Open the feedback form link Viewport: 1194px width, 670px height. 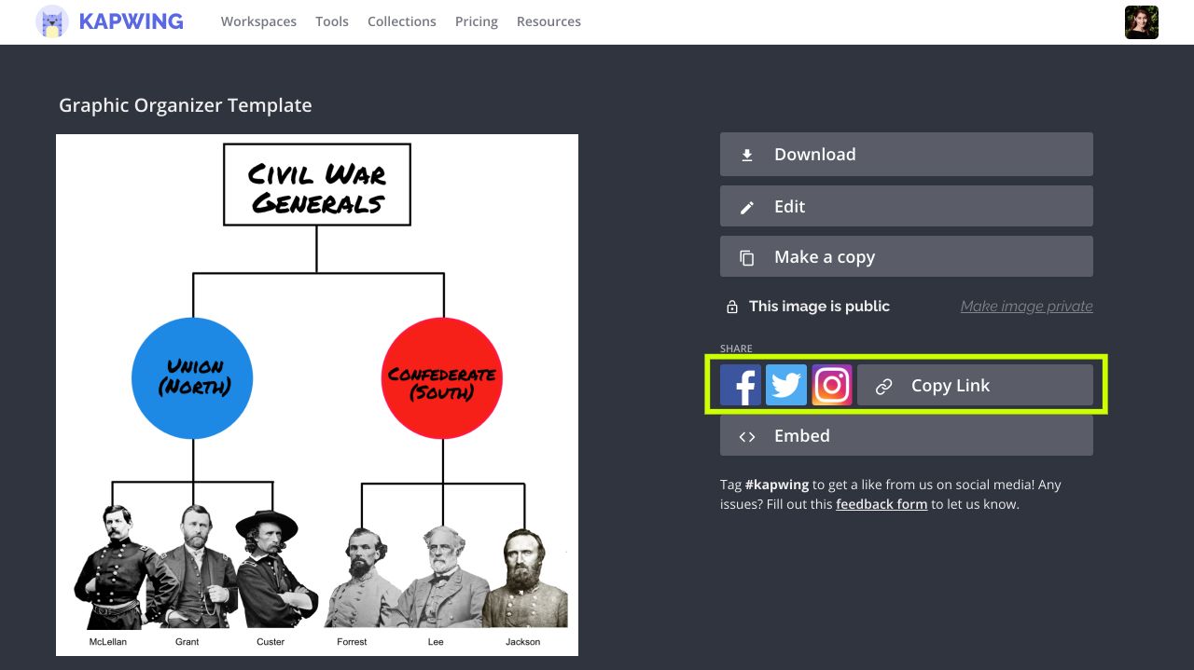coord(881,504)
